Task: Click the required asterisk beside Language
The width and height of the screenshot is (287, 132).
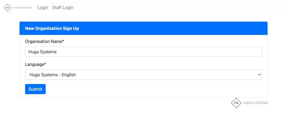Action: [x=45, y=64]
